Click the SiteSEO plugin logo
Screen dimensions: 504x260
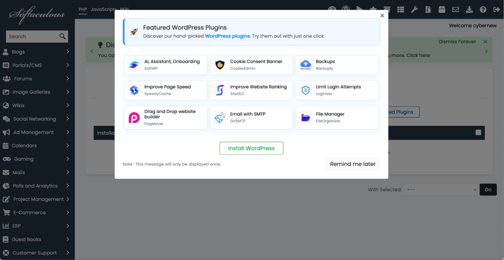coord(220,90)
